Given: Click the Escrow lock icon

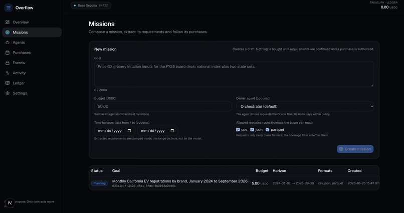Looking at the screenshot, I should 8,63.
